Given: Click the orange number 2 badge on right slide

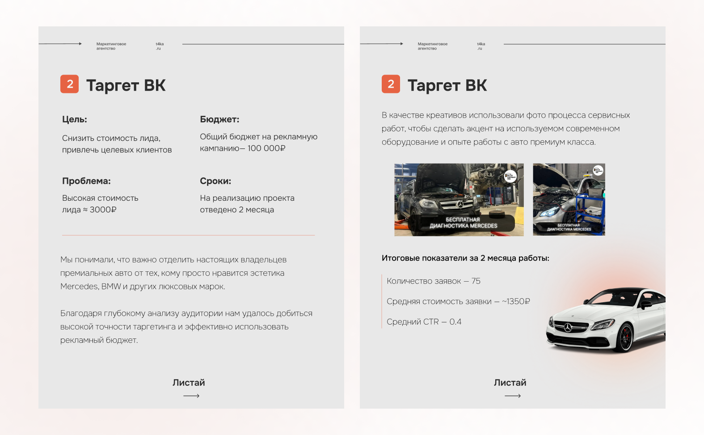Looking at the screenshot, I should 391,84.
